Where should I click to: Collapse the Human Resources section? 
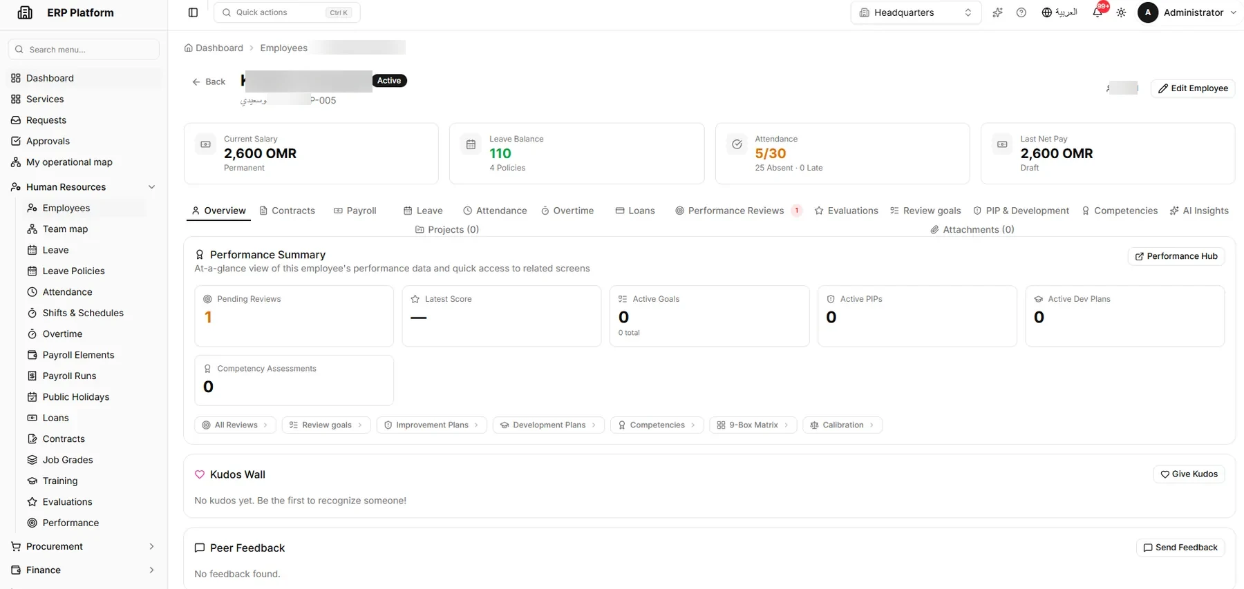click(x=84, y=187)
